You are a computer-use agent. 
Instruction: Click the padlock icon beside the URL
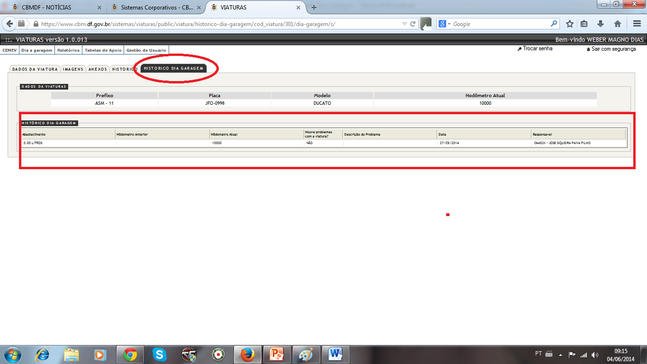pyautogui.click(x=36, y=24)
